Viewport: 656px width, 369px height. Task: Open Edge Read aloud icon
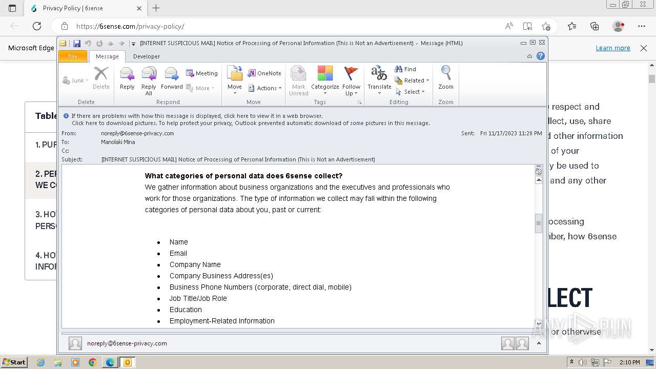509,26
